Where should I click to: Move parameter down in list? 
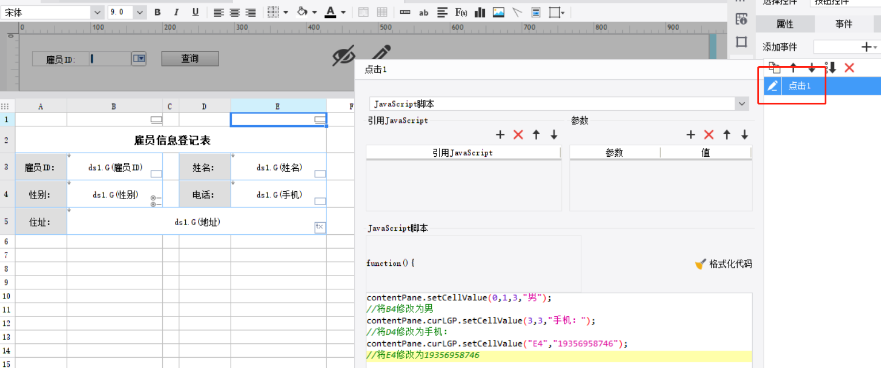[745, 135]
